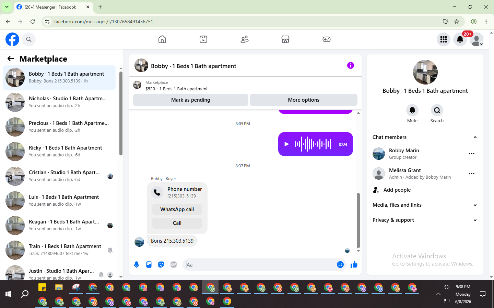This screenshot has width=494, height=308.
Task: Open options for Bobby Marin
Action: pos(472,154)
